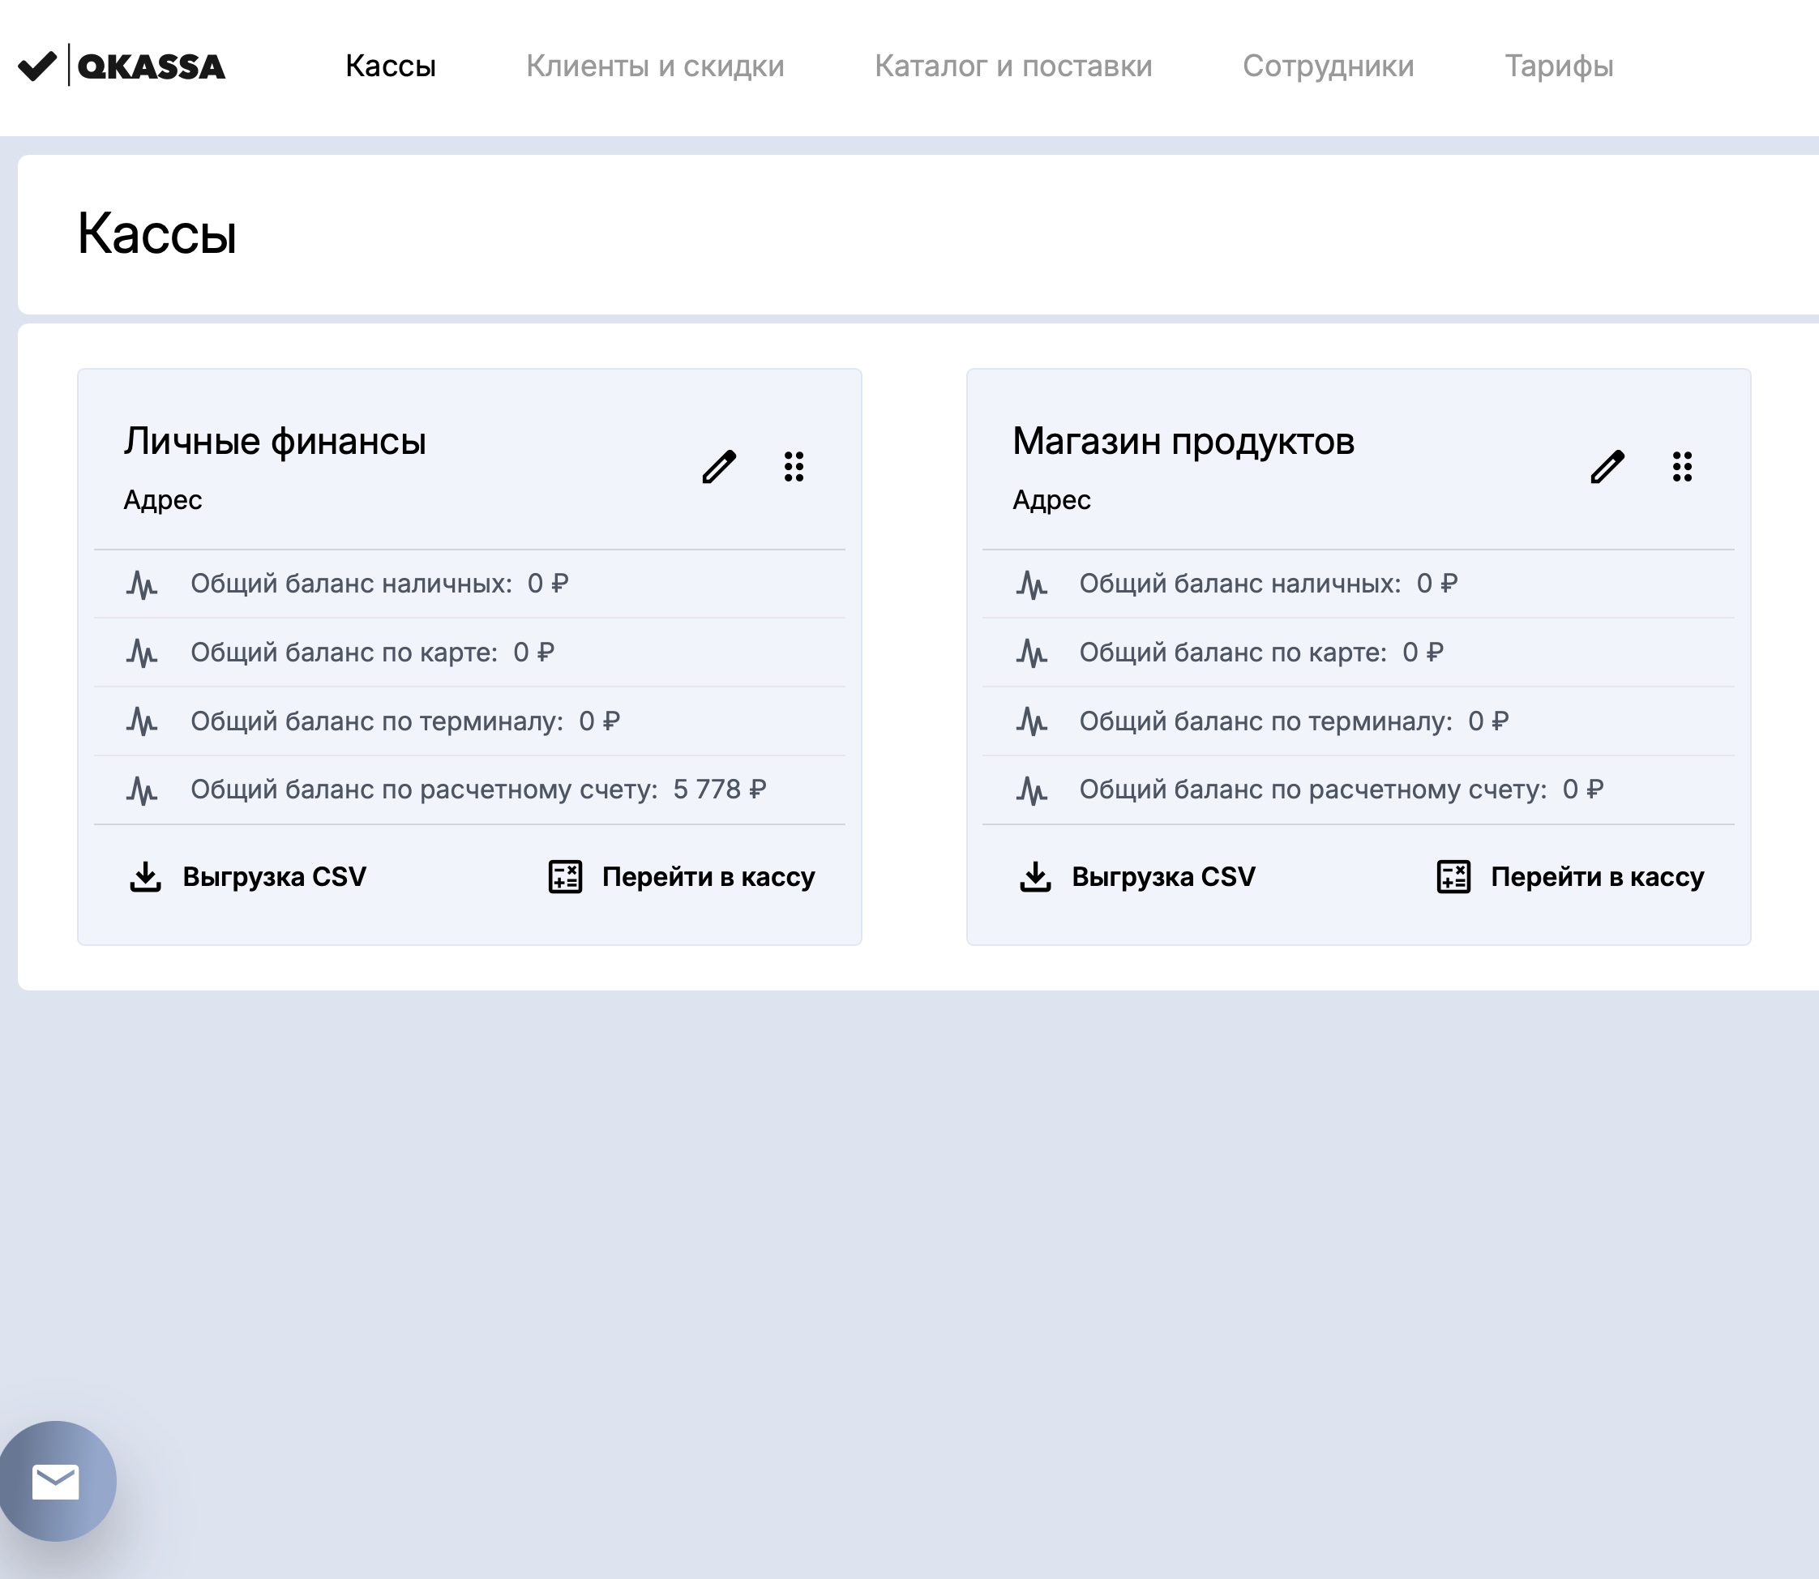
Task: Click calculator icon in Магазин продуктов card
Action: tap(1453, 877)
